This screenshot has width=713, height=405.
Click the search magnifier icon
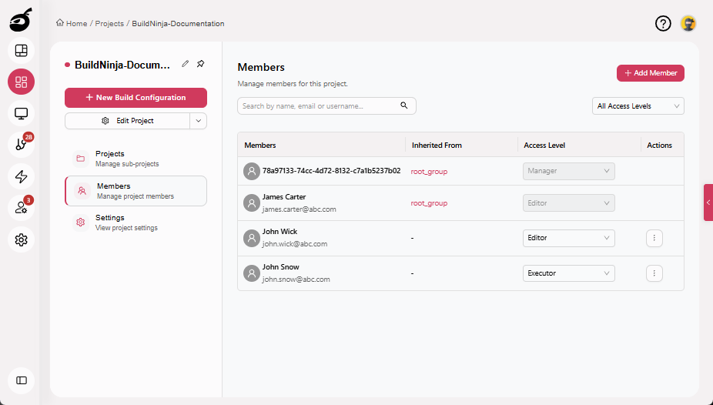403,105
